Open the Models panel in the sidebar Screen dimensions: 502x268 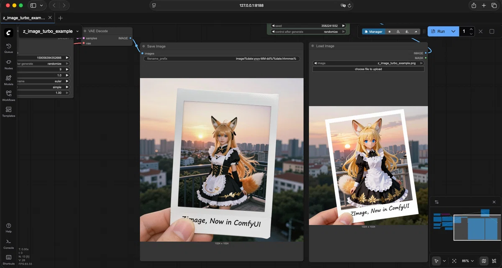8,80
